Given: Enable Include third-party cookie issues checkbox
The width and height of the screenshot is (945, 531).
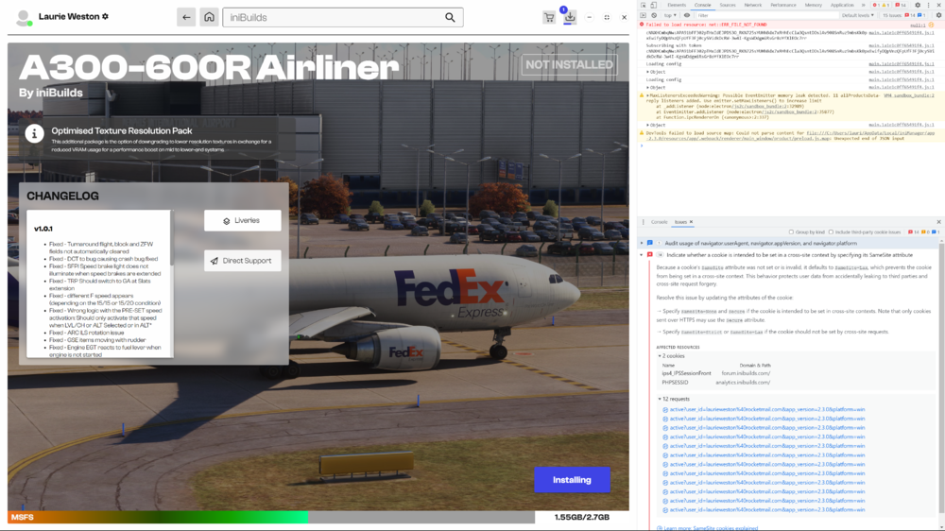Looking at the screenshot, I should coord(831,232).
